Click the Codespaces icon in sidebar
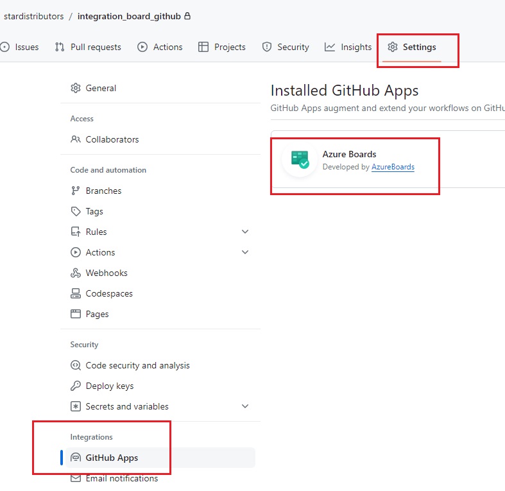 pyautogui.click(x=76, y=293)
